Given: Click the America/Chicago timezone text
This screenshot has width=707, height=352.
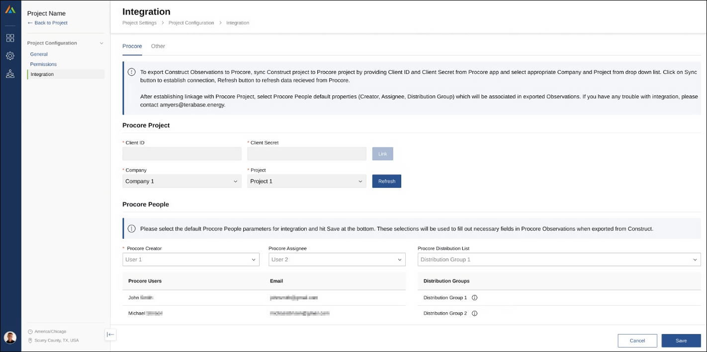Looking at the screenshot, I should click(50, 332).
